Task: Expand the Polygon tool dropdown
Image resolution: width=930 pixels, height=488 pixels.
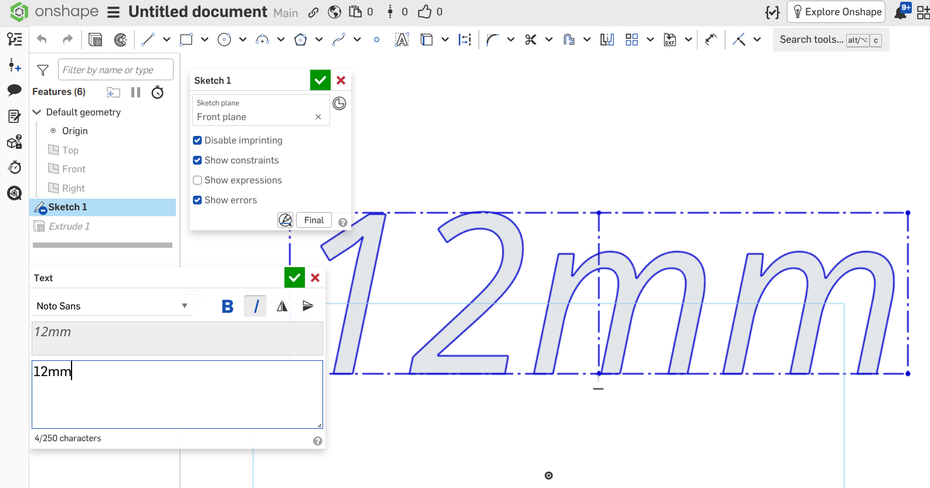Action: pos(319,39)
